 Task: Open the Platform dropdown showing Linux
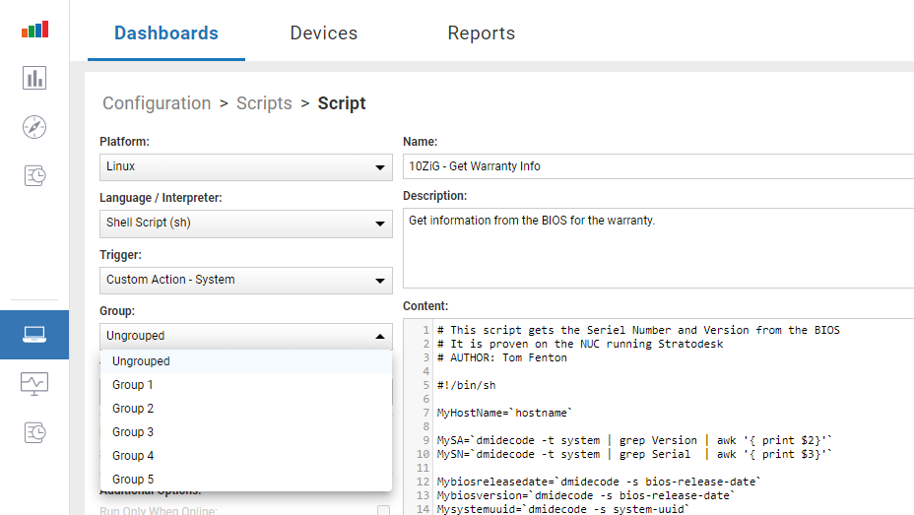pyautogui.click(x=246, y=167)
